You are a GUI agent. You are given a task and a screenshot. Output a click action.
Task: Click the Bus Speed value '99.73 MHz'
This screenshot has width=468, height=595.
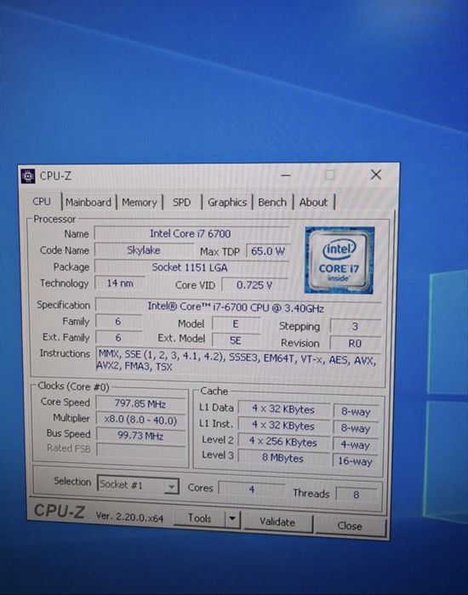click(x=140, y=435)
